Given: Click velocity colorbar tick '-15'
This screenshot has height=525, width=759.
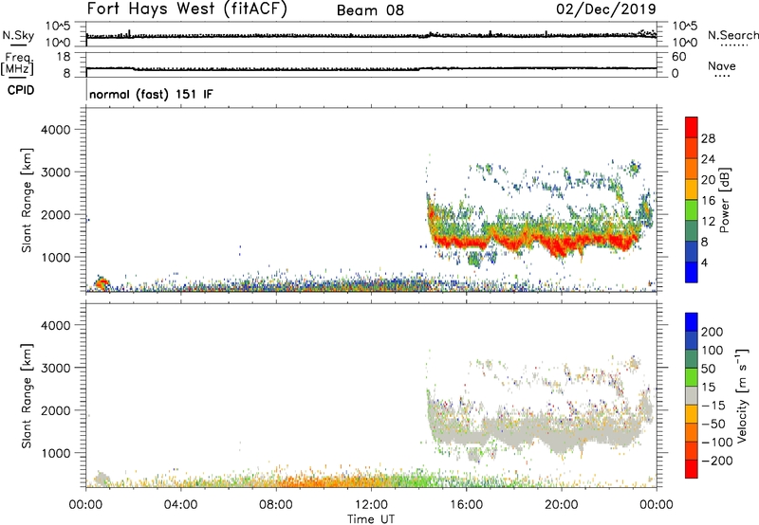Looking at the screenshot, I should click(713, 406).
